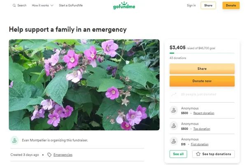Click the trending arrow icon near people just donated
The width and height of the screenshot is (247, 165).
174,94
